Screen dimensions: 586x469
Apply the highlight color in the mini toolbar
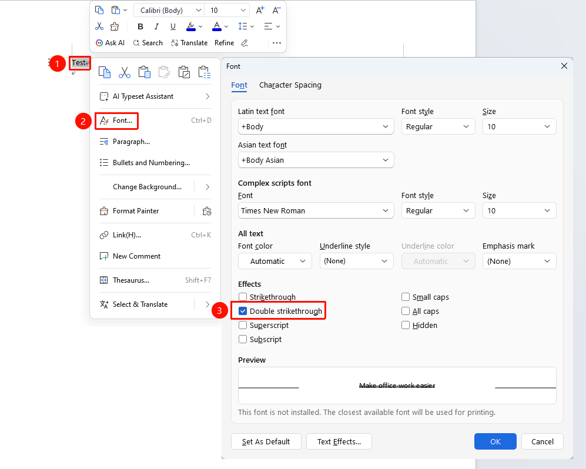point(191,26)
